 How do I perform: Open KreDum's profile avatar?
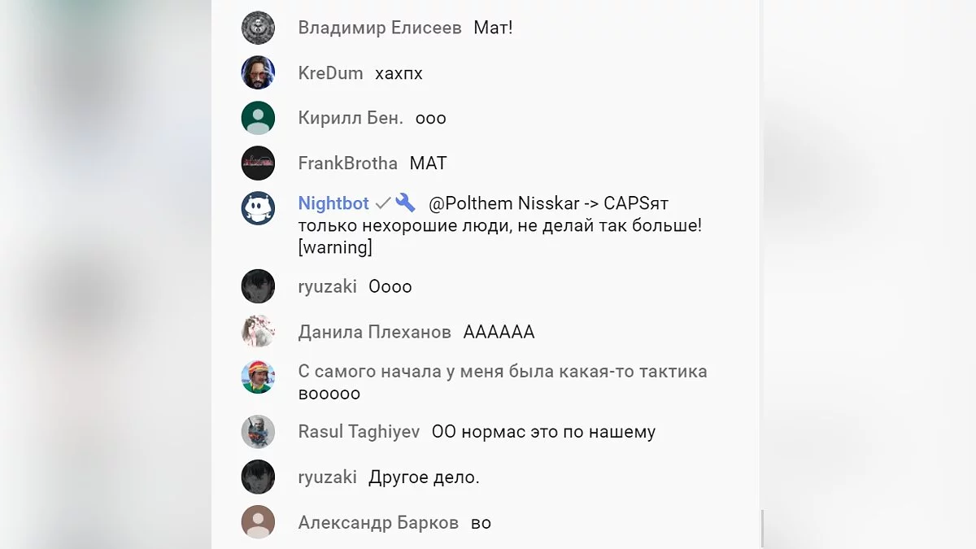tap(258, 73)
